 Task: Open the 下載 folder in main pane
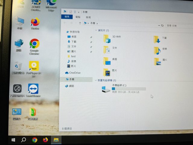(157, 39)
